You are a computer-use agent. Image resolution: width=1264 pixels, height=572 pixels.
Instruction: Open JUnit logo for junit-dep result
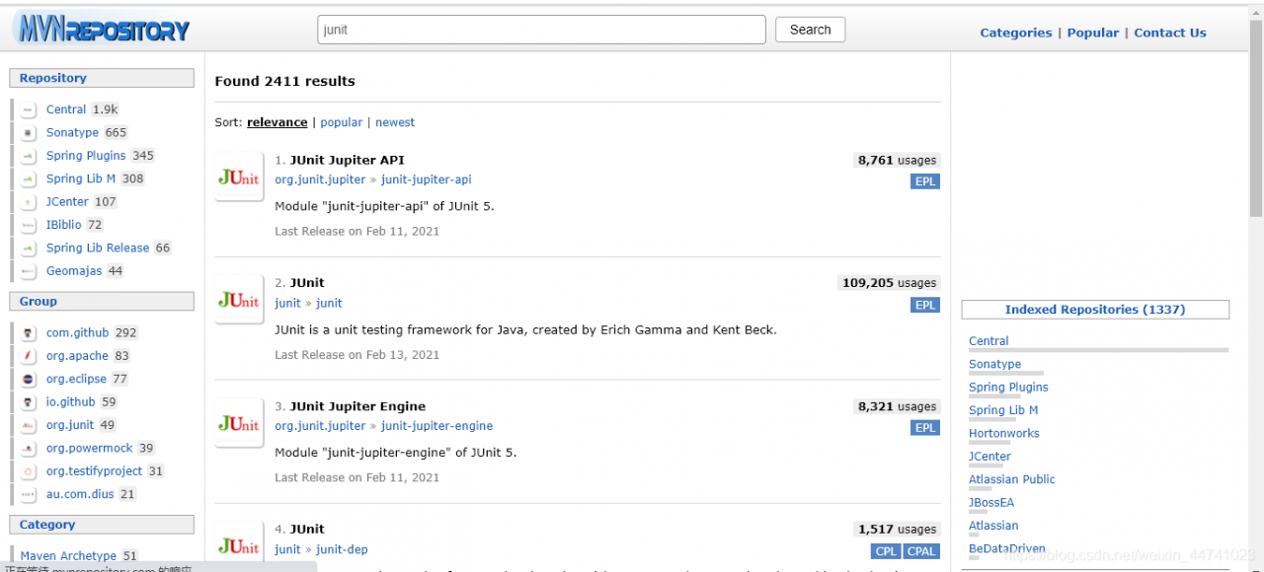239,545
